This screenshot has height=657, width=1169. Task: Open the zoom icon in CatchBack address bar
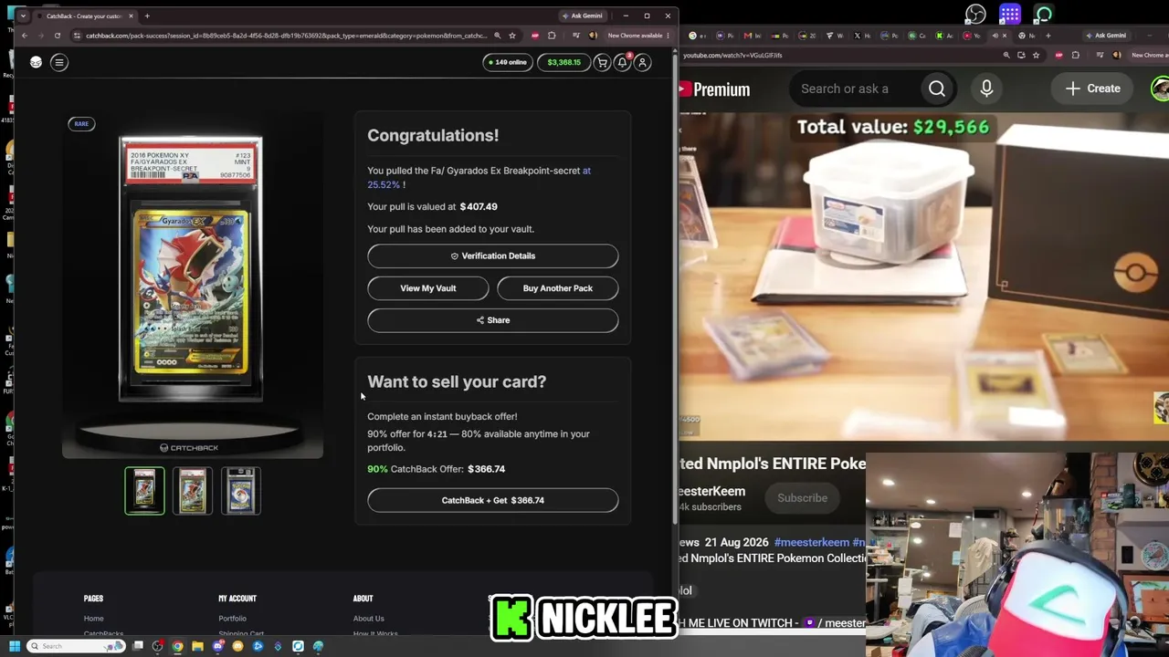(497, 36)
